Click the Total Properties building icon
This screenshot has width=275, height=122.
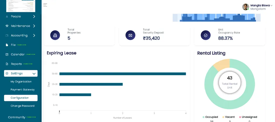point(55,35)
